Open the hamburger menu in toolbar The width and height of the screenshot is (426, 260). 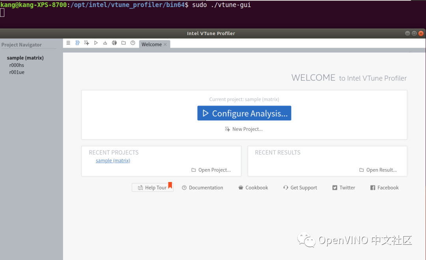(68, 43)
